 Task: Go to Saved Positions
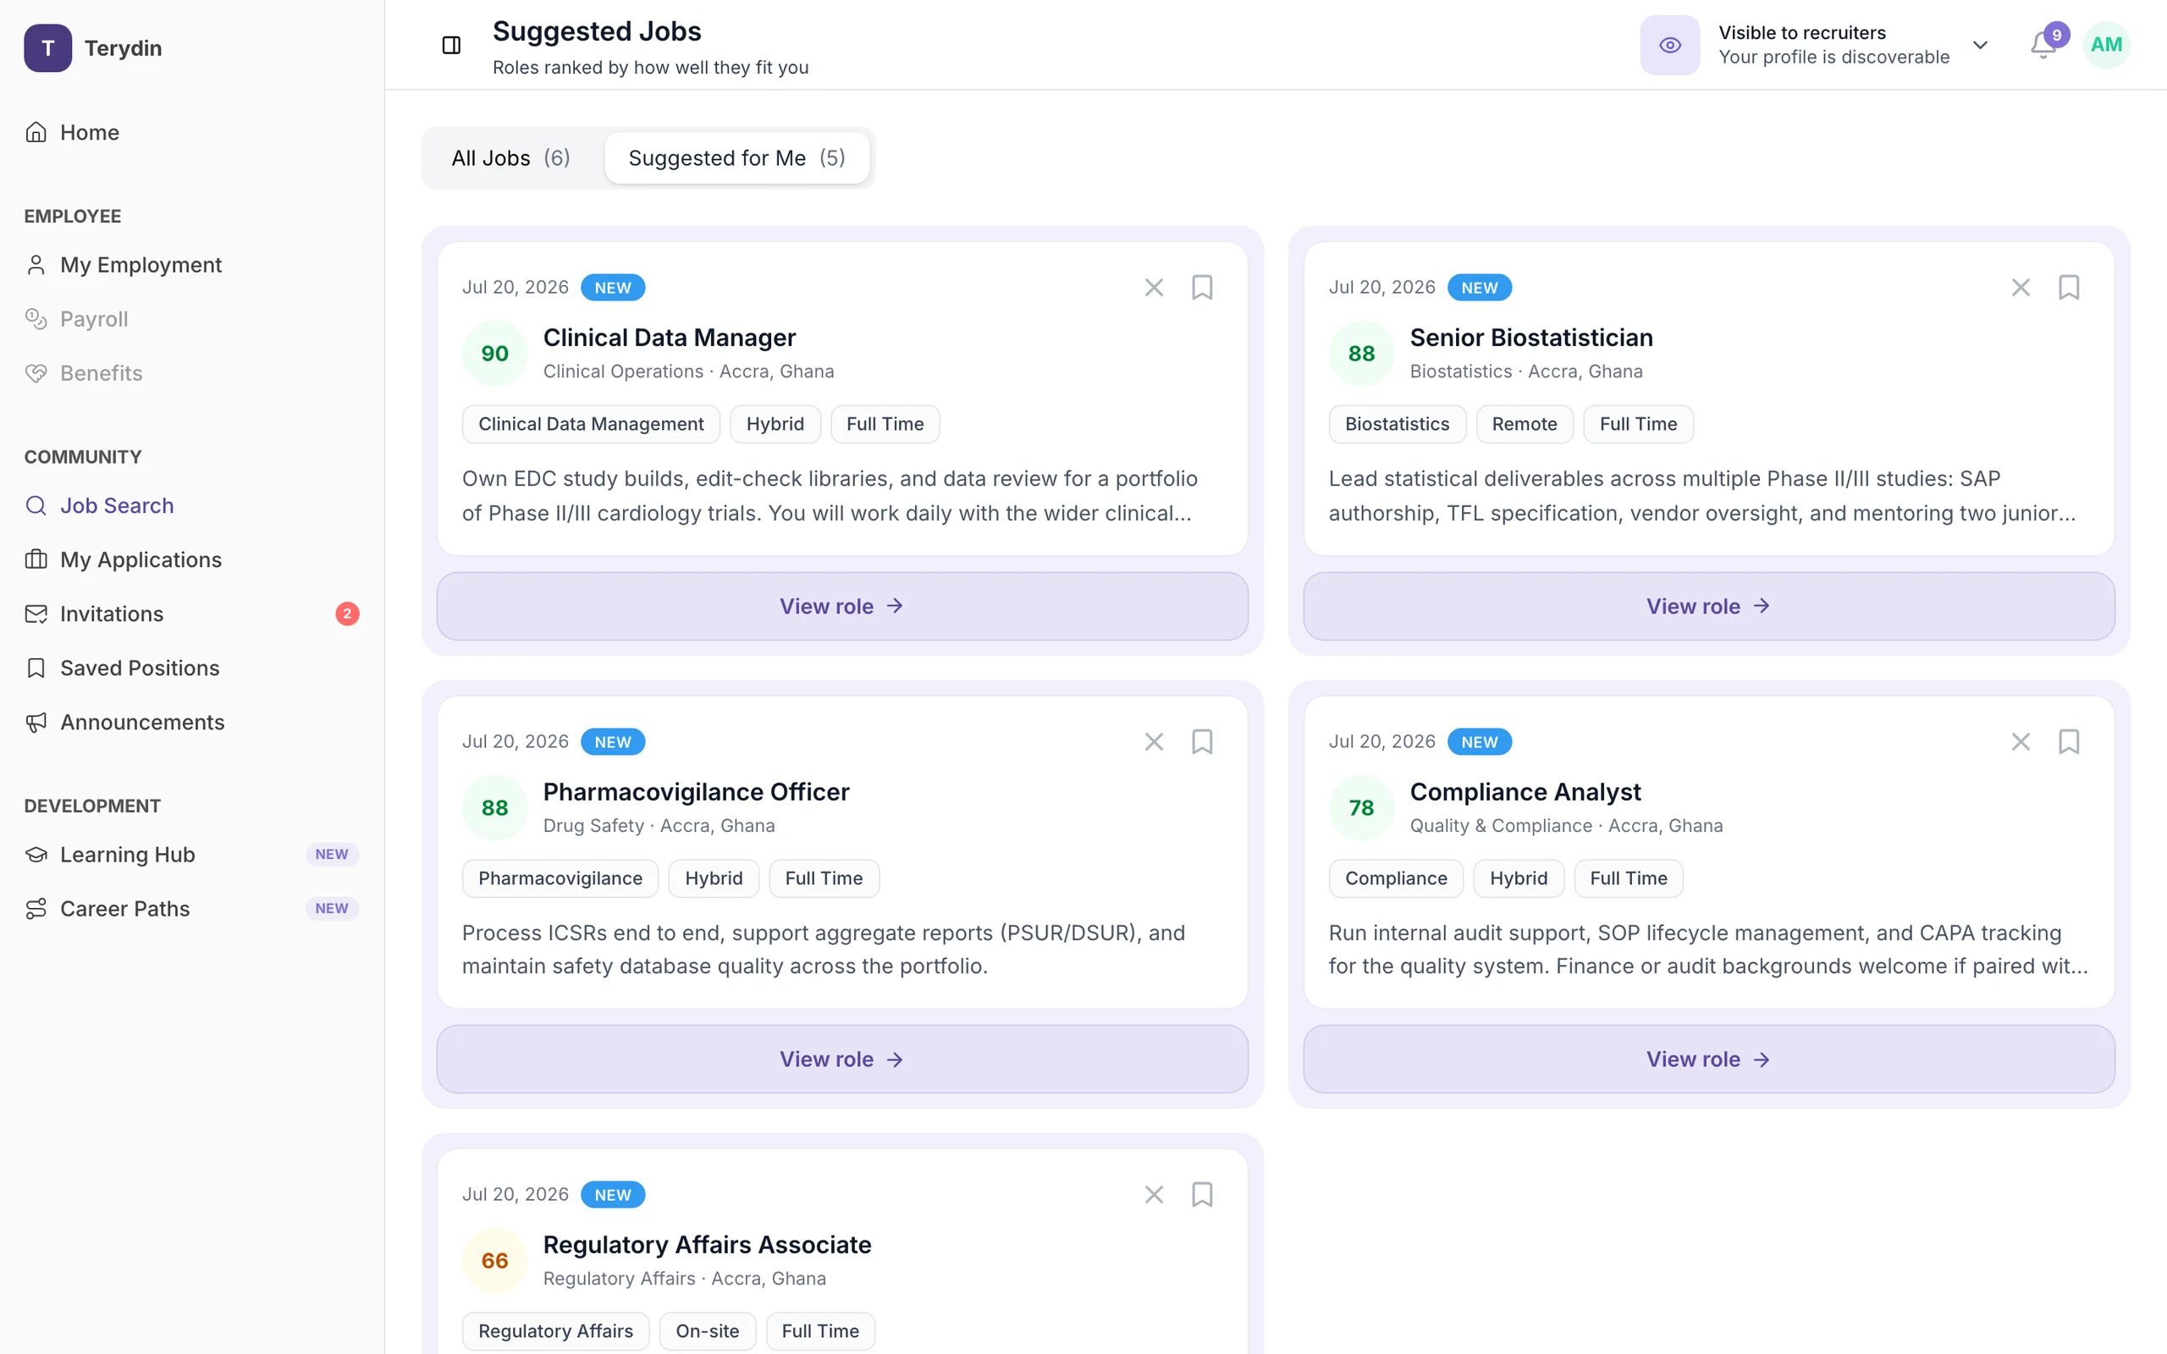click(191, 668)
